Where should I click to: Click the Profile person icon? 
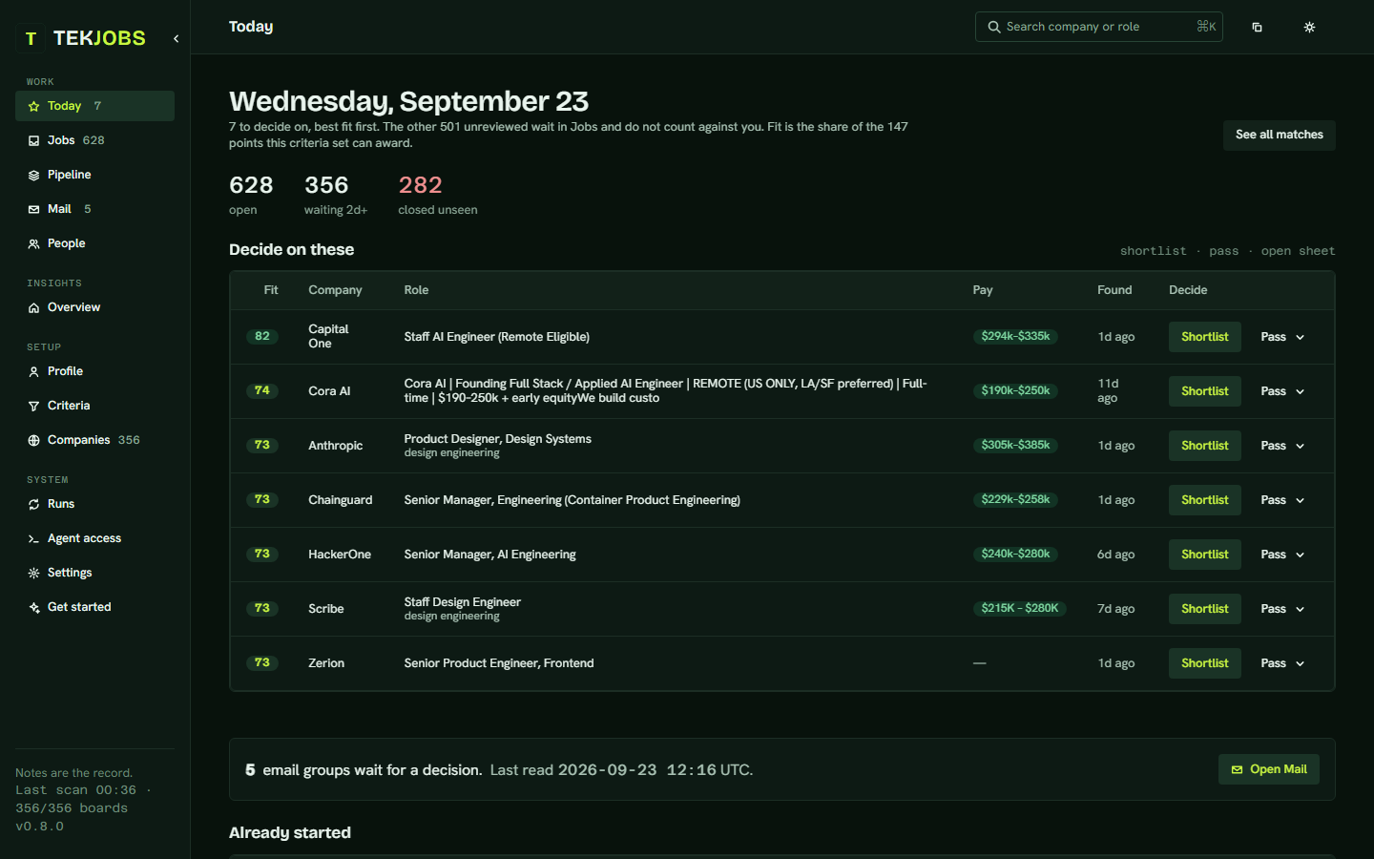33,371
